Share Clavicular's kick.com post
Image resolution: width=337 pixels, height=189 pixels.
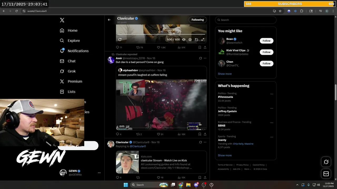[205, 177]
